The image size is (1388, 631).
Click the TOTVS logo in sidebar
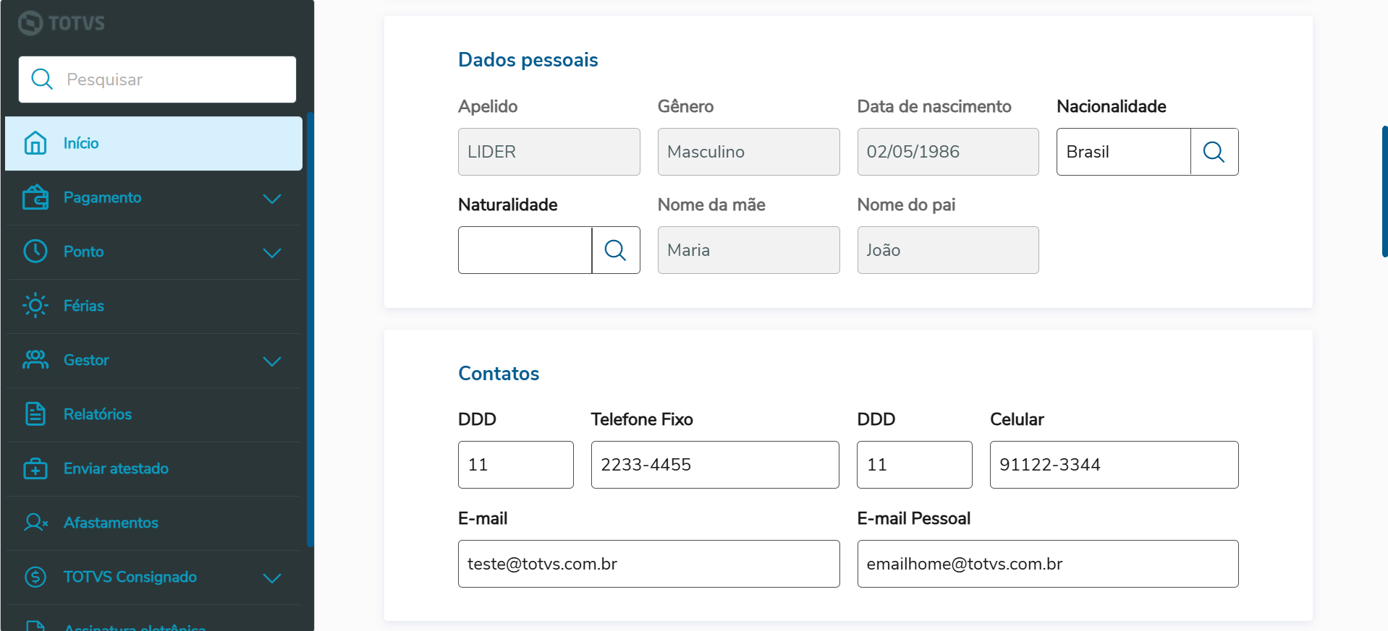[x=62, y=23]
